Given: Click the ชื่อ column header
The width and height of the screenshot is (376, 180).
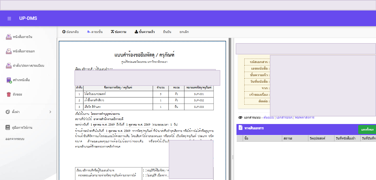Looking at the screenshot, I should [263, 139].
